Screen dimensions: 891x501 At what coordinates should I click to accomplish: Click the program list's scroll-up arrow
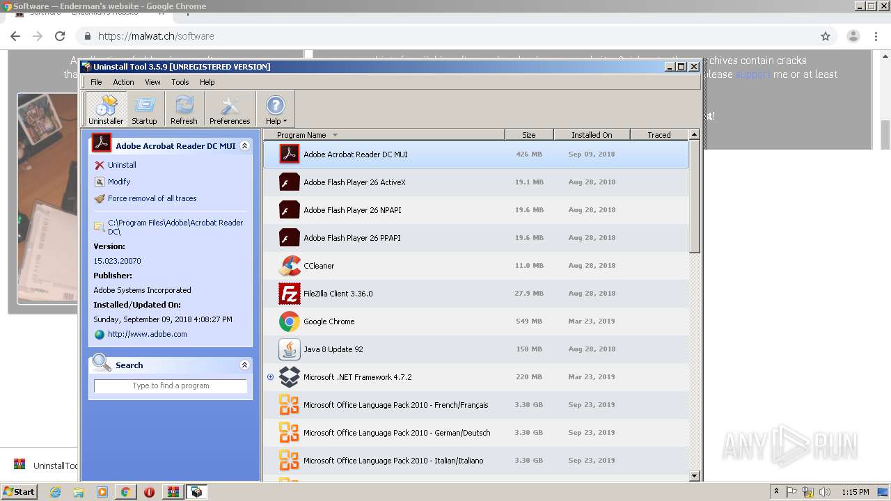pos(694,134)
